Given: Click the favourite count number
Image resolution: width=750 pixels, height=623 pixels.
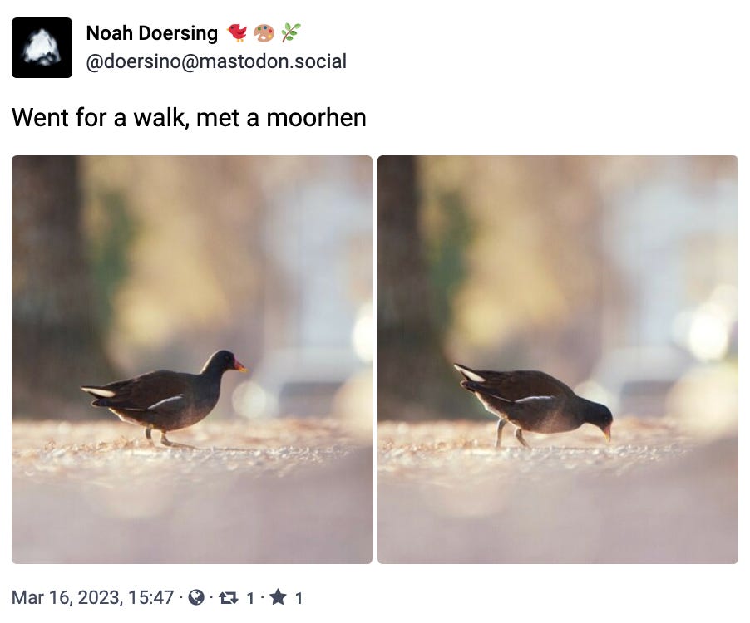Looking at the screenshot, I should (x=299, y=598).
